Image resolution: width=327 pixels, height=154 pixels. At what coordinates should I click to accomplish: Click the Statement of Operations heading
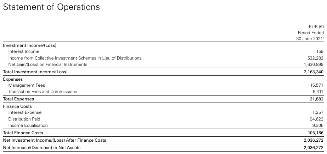tap(51, 7)
